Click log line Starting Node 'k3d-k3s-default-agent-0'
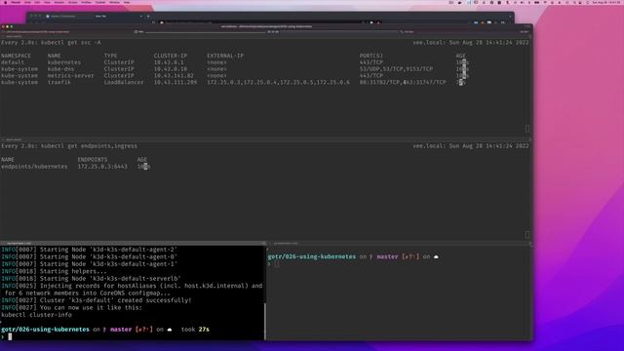The width and height of the screenshot is (624, 351). pyautogui.click(x=89, y=256)
